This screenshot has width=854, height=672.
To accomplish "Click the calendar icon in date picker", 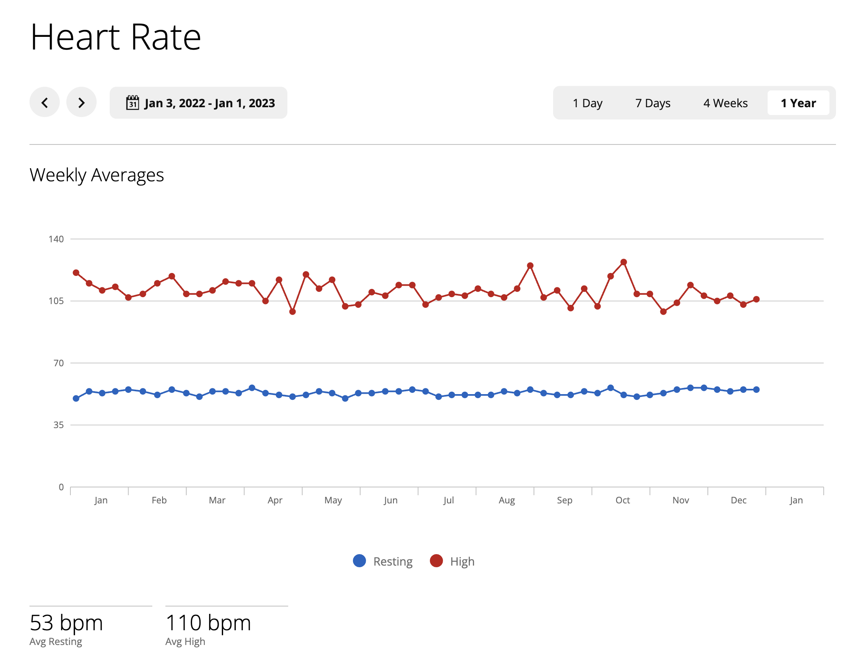I will (x=132, y=103).
